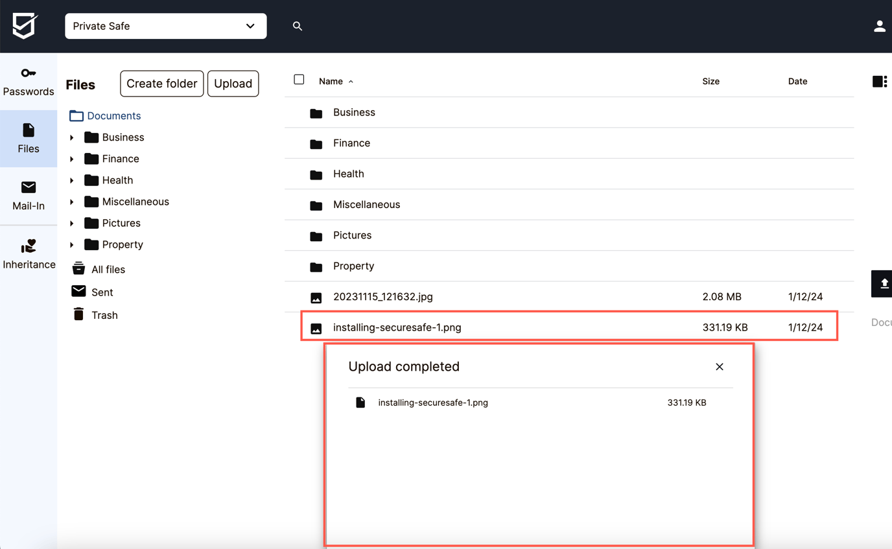The height and width of the screenshot is (549, 892).
Task: Select the Passwords key icon in the sidebar
Action: click(29, 73)
